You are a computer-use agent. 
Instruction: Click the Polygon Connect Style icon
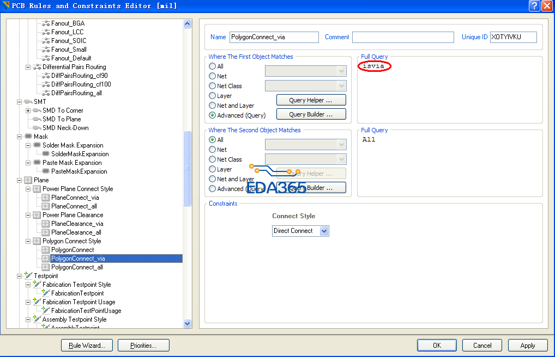tap(37, 241)
